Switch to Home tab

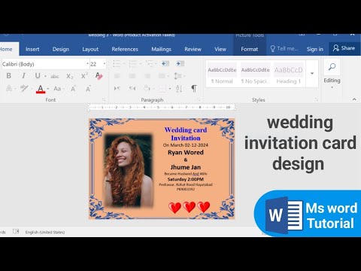(7, 49)
